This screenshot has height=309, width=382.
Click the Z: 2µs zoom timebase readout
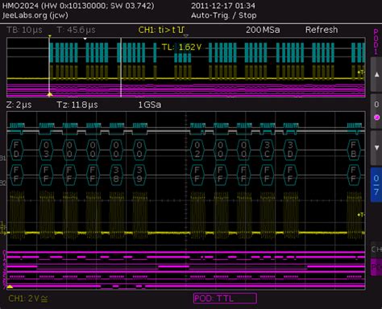point(19,105)
